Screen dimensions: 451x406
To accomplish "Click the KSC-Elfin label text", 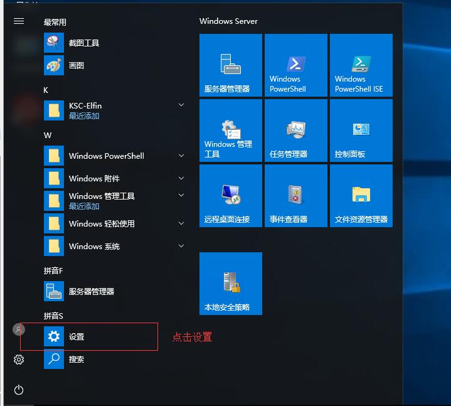I will click(85, 105).
